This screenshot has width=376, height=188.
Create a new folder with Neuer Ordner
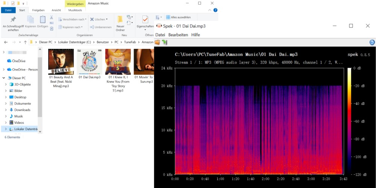[x=120, y=23]
